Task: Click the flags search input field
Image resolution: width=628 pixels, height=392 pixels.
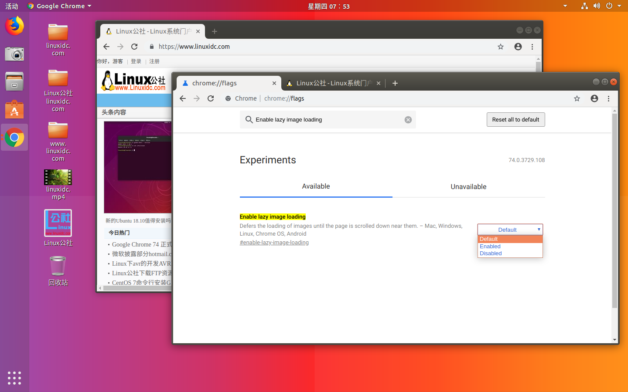Action: (328, 120)
